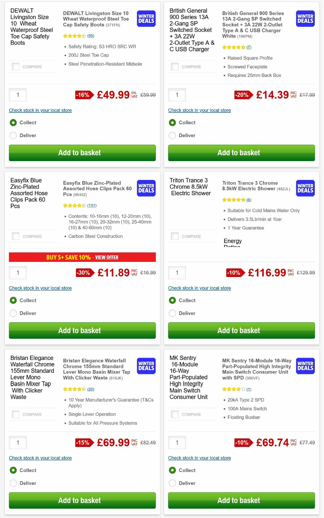Choose Deliver for Bristan mixer tap
324x518 pixels.
13,483
